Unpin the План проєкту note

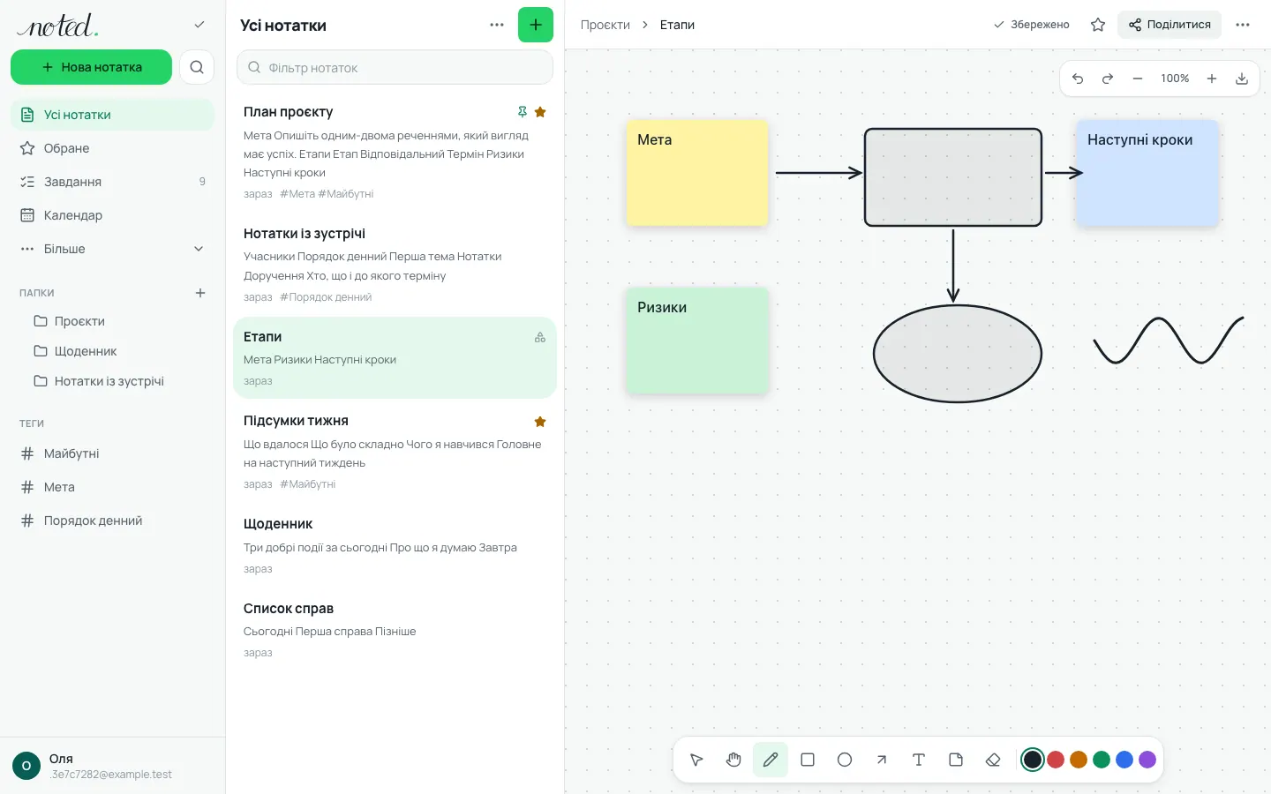[522, 112]
